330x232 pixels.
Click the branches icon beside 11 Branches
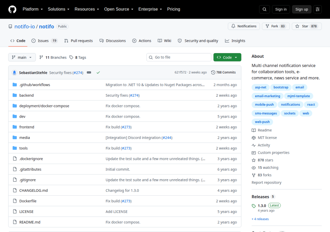point(41,57)
